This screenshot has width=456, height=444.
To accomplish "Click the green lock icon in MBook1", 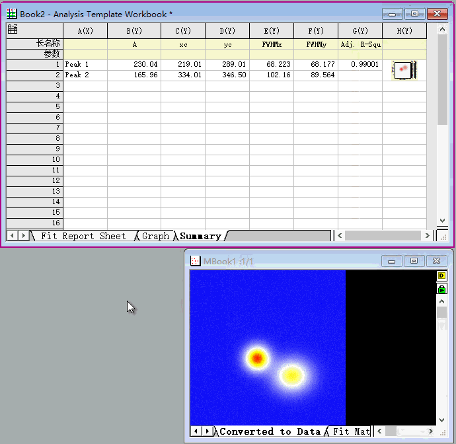I will 442,289.
